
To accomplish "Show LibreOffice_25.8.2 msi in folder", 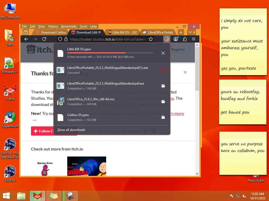I will [x=163, y=102].
